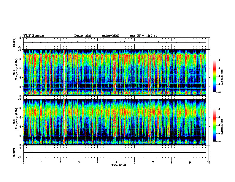The image size is (235, 182).
Task: Click the "6" tick on the time axis
Action: (x=135, y=162)
